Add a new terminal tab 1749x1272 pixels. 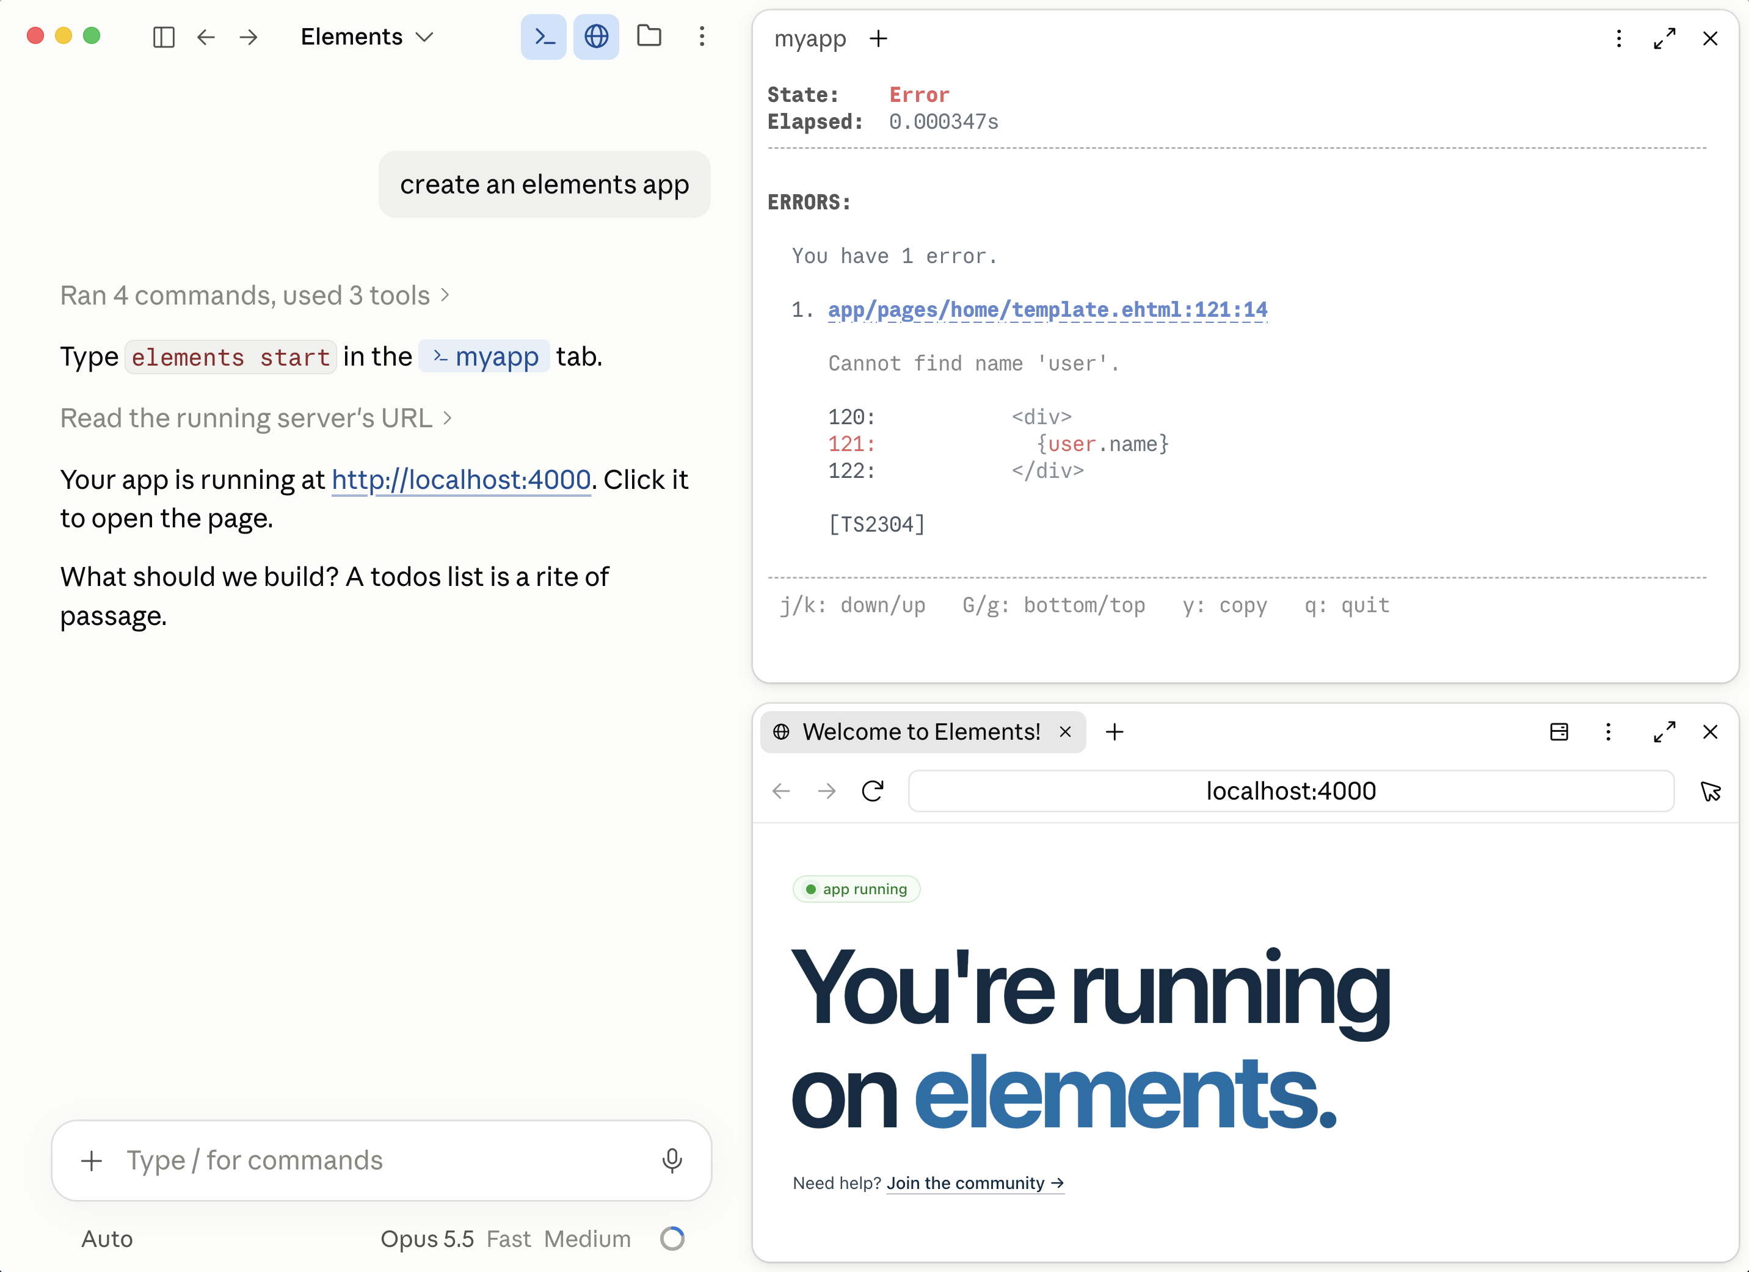pos(878,38)
